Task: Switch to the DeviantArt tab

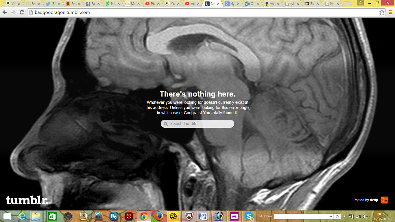Action: point(113,4)
